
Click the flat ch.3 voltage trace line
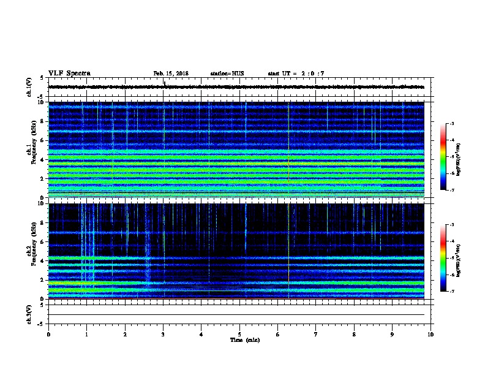coord(236,315)
